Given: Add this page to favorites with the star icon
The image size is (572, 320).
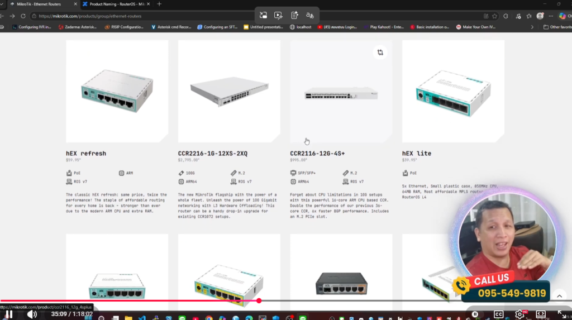Looking at the screenshot, I should 495,16.
